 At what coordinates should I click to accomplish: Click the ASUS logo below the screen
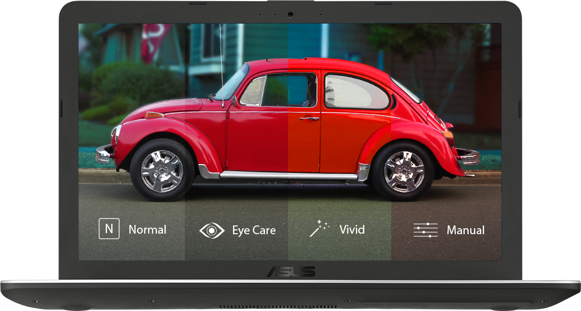tap(291, 272)
